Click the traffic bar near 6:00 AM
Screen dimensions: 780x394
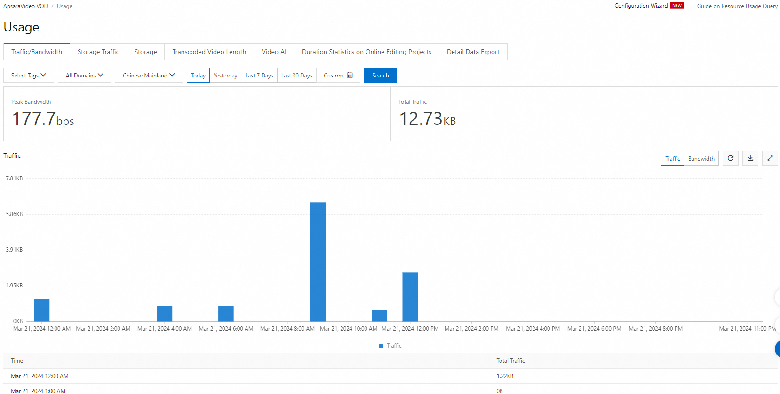pyautogui.click(x=226, y=314)
